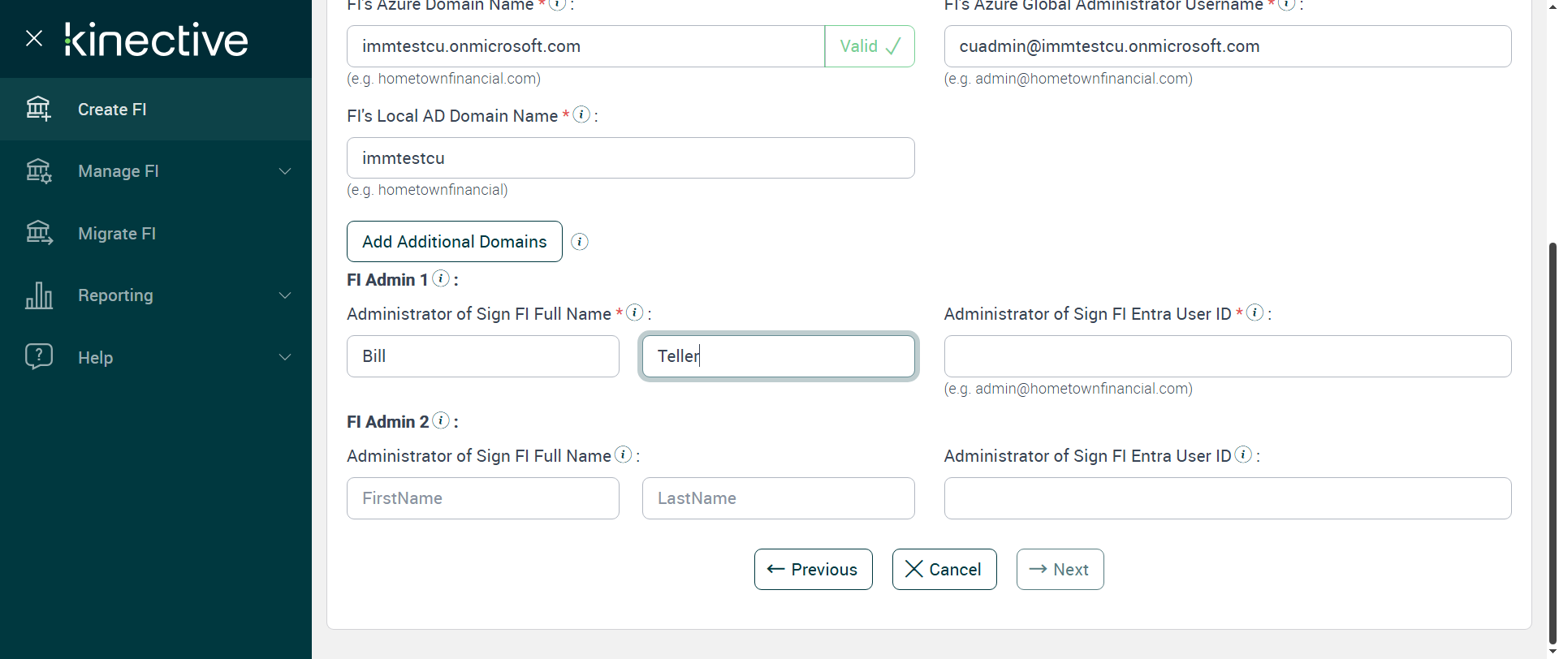Click info icon next to FI Admin 2
The height and width of the screenshot is (659, 1559).
click(x=441, y=420)
